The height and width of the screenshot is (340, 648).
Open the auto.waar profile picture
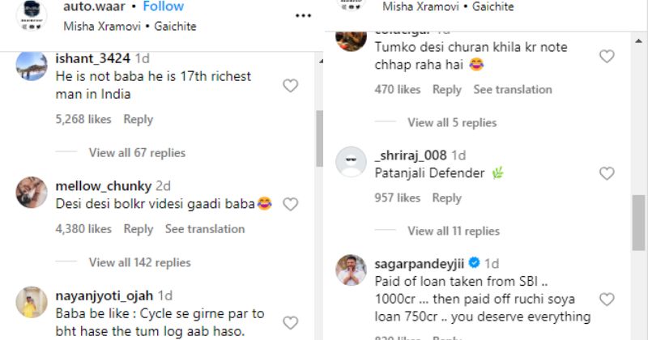click(x=32, y=15)
